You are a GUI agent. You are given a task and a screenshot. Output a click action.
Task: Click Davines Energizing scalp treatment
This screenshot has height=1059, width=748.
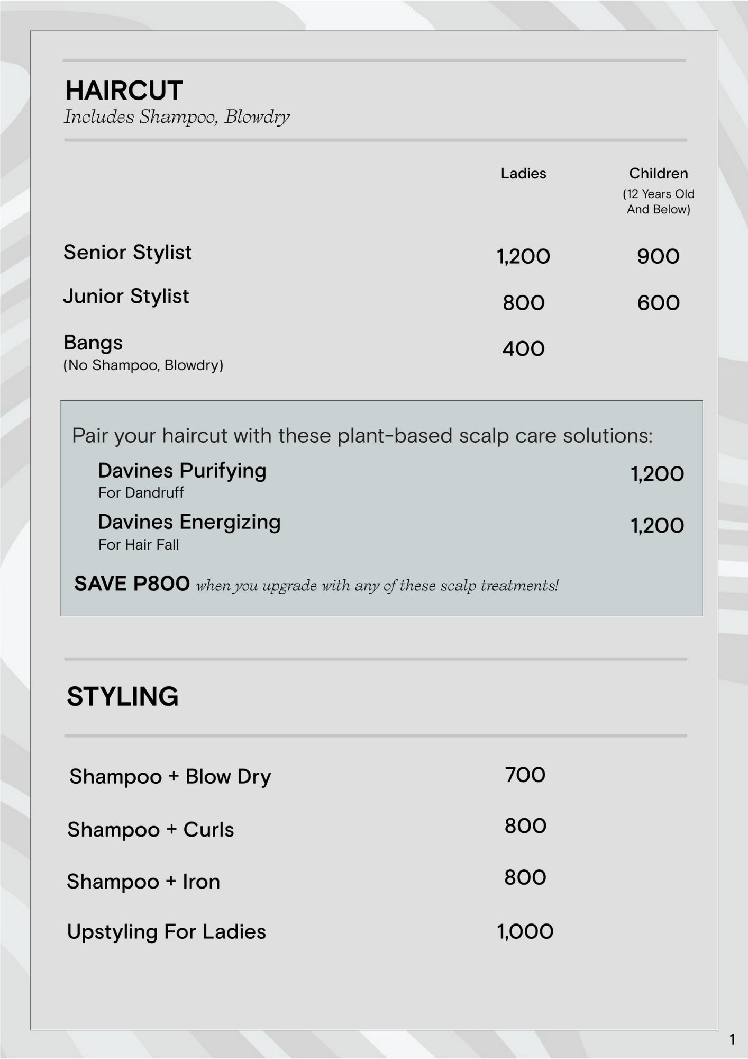pos(189,522)
